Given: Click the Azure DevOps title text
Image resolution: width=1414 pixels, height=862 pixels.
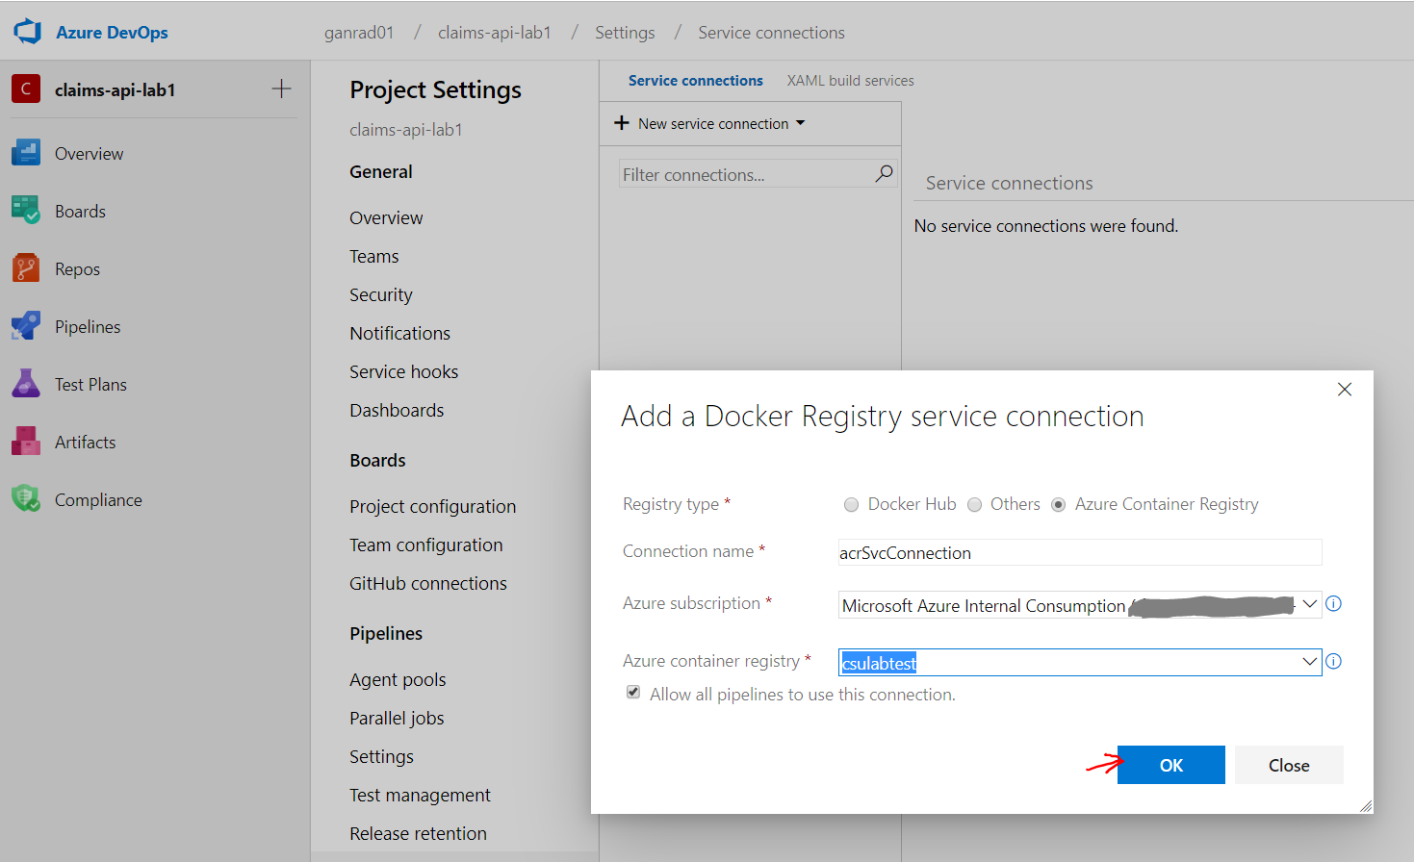Looking at the screenshot, I should [x=112, y=33].
